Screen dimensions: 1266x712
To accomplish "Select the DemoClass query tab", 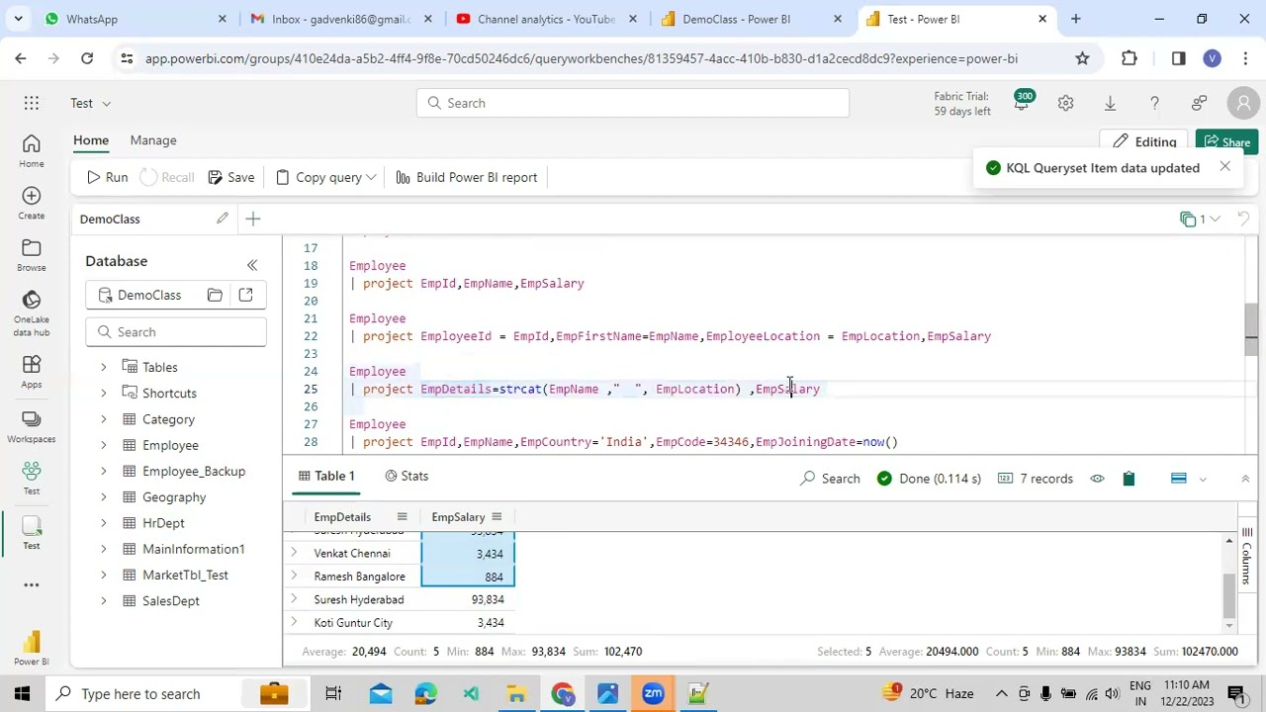I will 110,219.
